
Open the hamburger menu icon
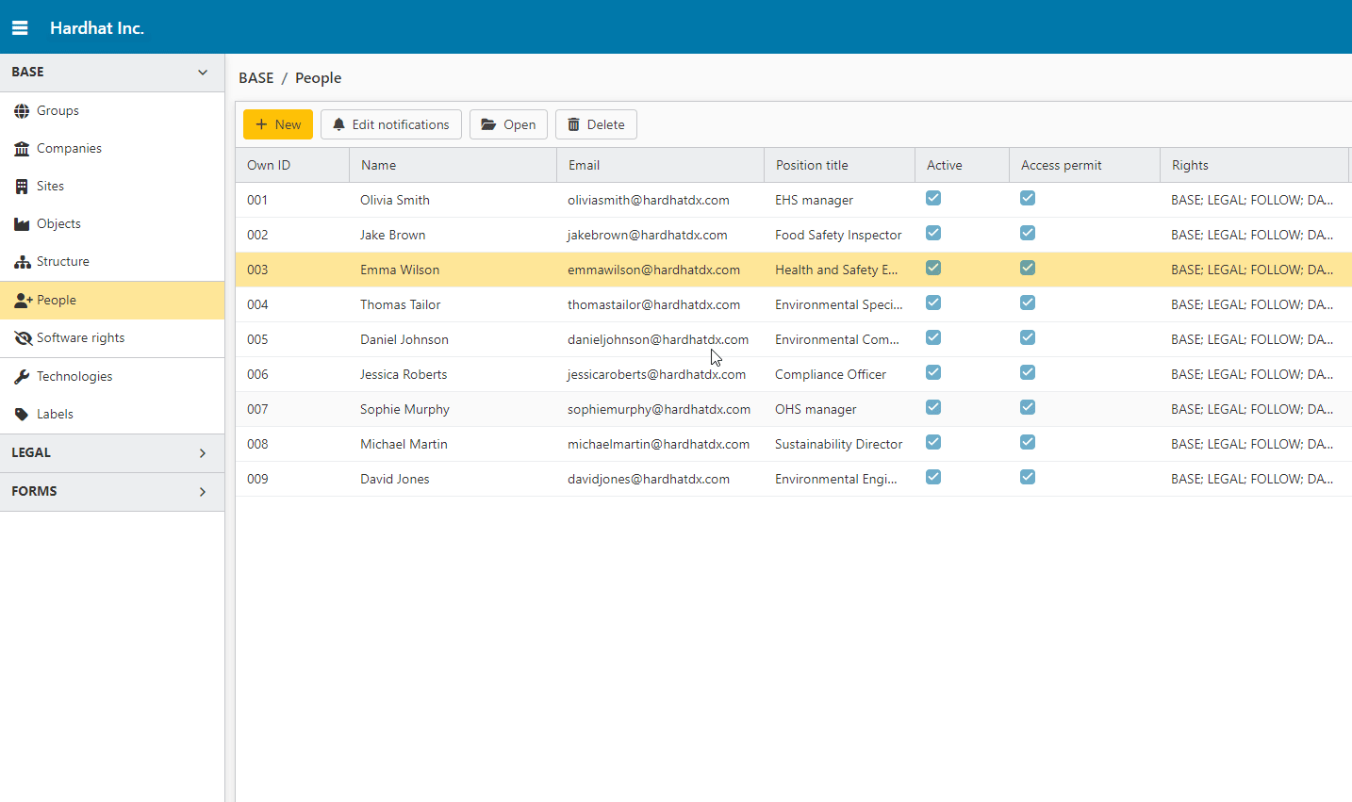(x=20, y=28)
